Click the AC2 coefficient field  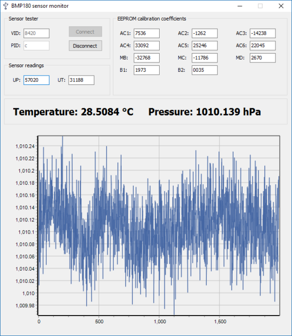[204, 33]
